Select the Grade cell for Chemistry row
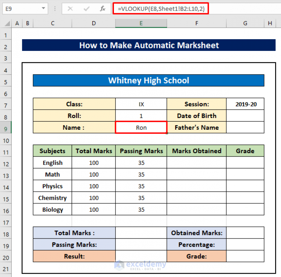 click(245, 197)
